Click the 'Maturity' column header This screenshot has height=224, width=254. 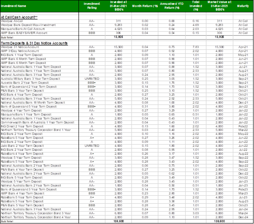click(x=243, y=6)
